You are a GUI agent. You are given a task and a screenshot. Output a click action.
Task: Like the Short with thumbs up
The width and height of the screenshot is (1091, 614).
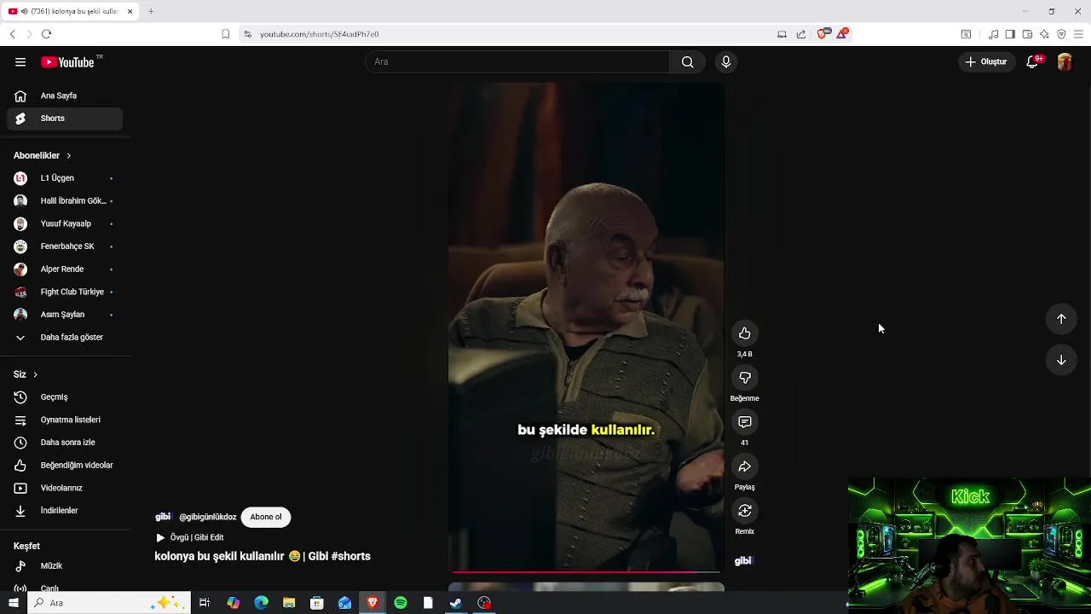pyautogui.click(x=745, y=333)
